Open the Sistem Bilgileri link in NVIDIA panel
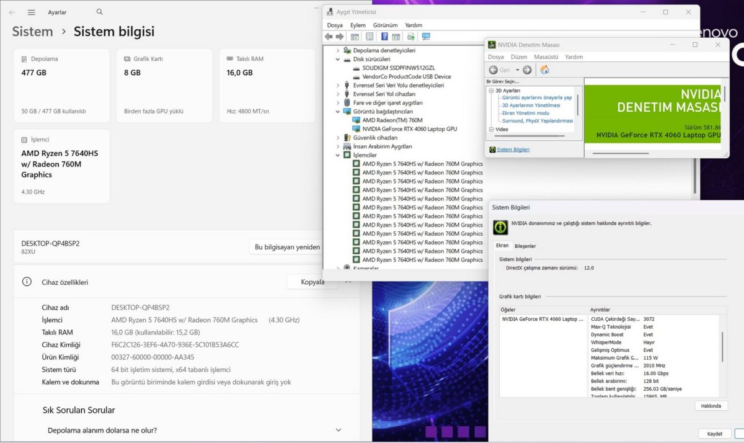Image resolution: width=744 pixels, height=443 pixels. tap(513, 150)
